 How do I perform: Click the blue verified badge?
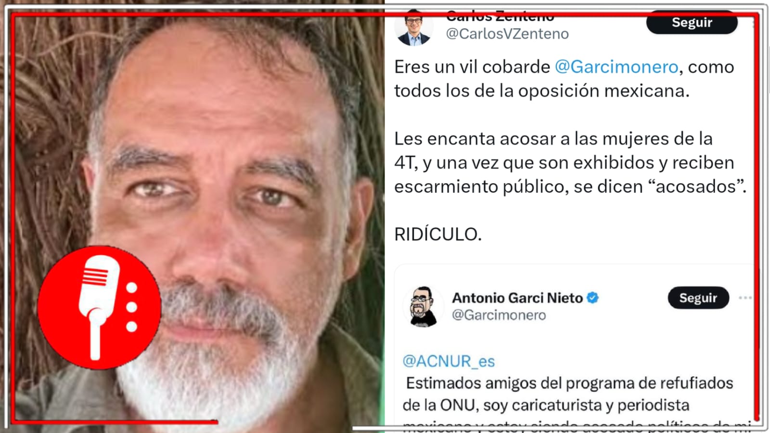pyautogui.click(x=593, y=298)
